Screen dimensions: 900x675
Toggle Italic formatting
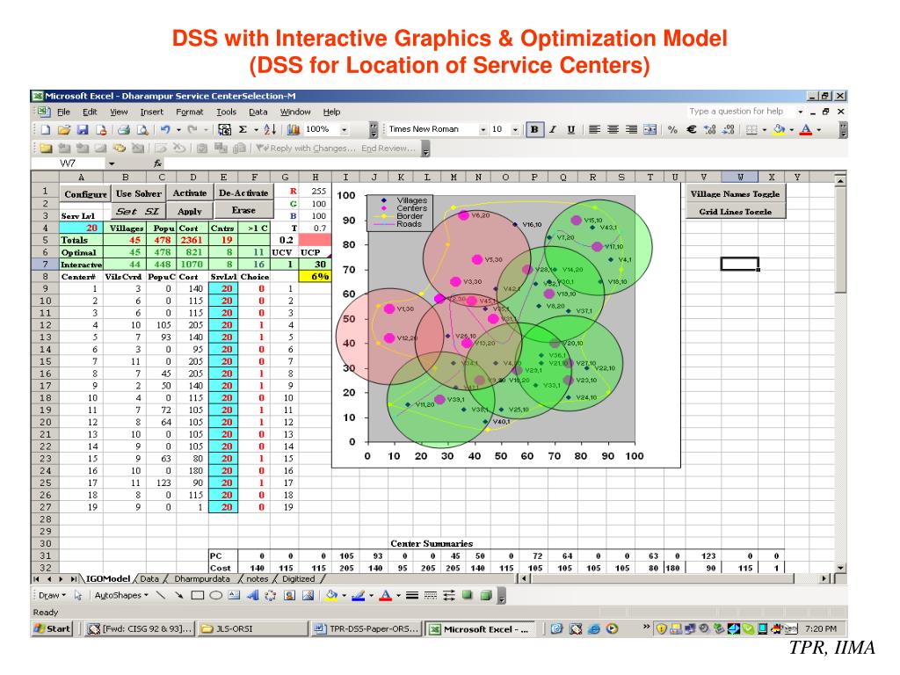coord(553,130)
